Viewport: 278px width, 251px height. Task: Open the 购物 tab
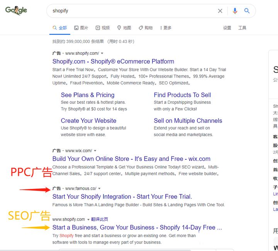(146, 28)
